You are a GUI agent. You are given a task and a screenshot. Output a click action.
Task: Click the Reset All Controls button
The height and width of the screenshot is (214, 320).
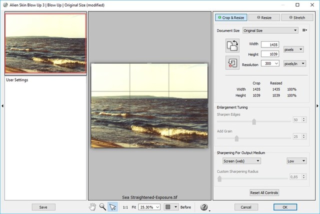(x=264, y=192)
